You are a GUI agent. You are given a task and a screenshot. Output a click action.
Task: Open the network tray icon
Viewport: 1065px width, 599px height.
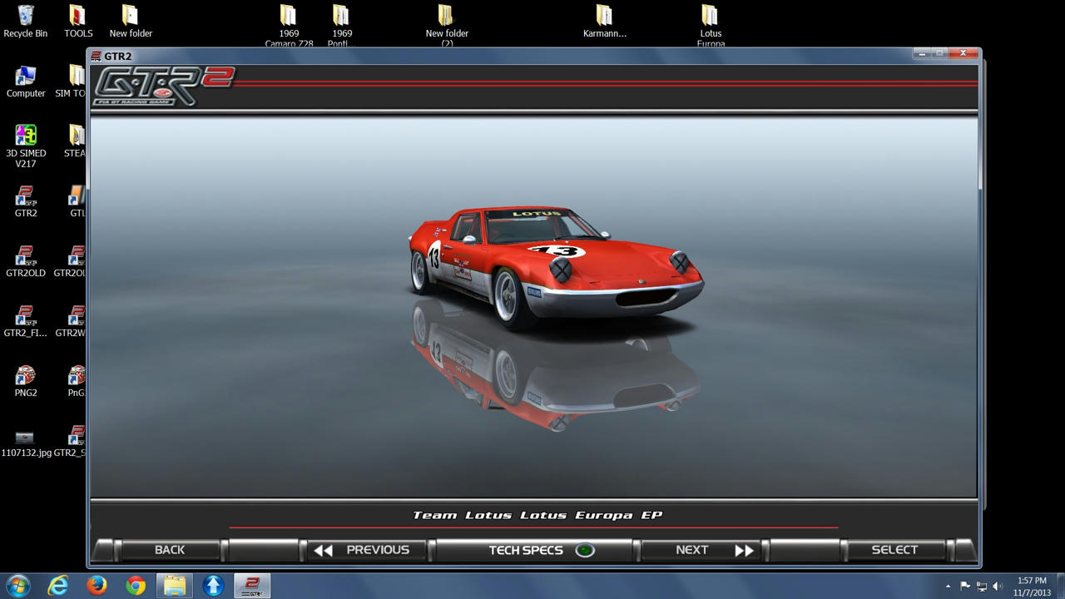[981, 587]
